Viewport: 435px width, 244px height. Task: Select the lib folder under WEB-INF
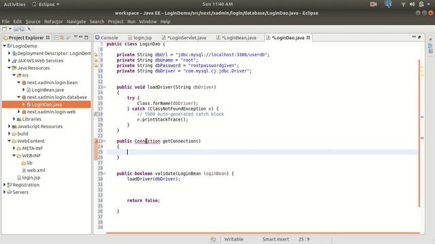(x=29, y=163)
